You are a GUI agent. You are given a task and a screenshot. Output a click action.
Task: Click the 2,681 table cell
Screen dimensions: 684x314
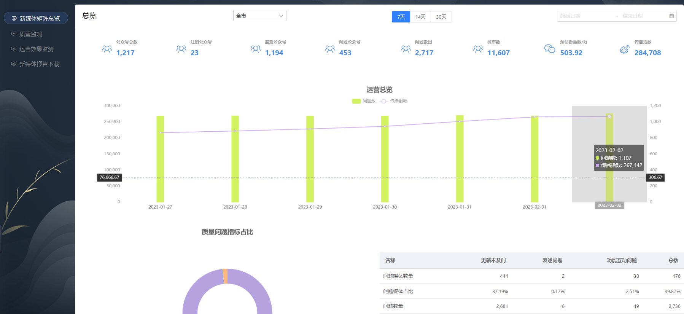(x=502, y=306)
